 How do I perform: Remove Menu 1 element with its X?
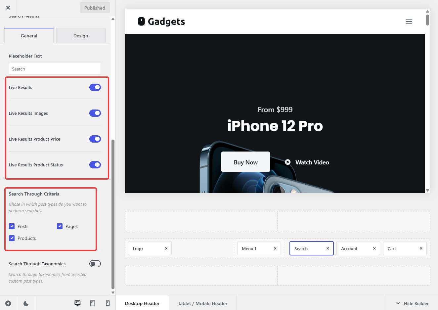click(275, 248)
